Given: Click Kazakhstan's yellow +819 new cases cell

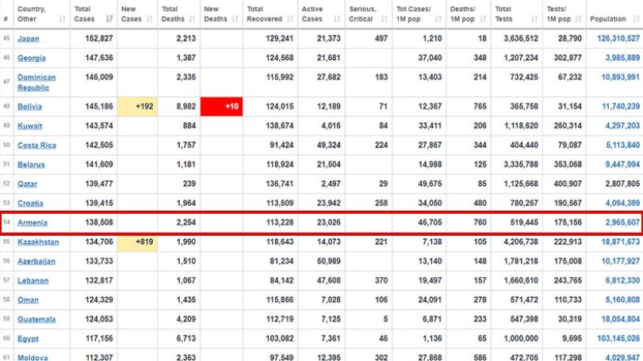Looking at the screenshot, I should (x=137, y=242).
